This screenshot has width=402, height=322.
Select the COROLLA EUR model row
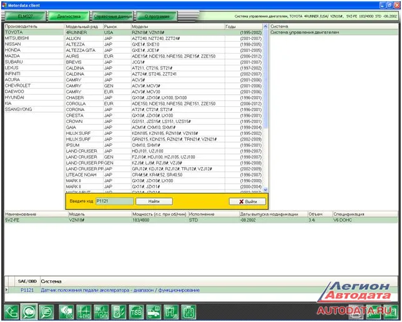click(164, 104)
